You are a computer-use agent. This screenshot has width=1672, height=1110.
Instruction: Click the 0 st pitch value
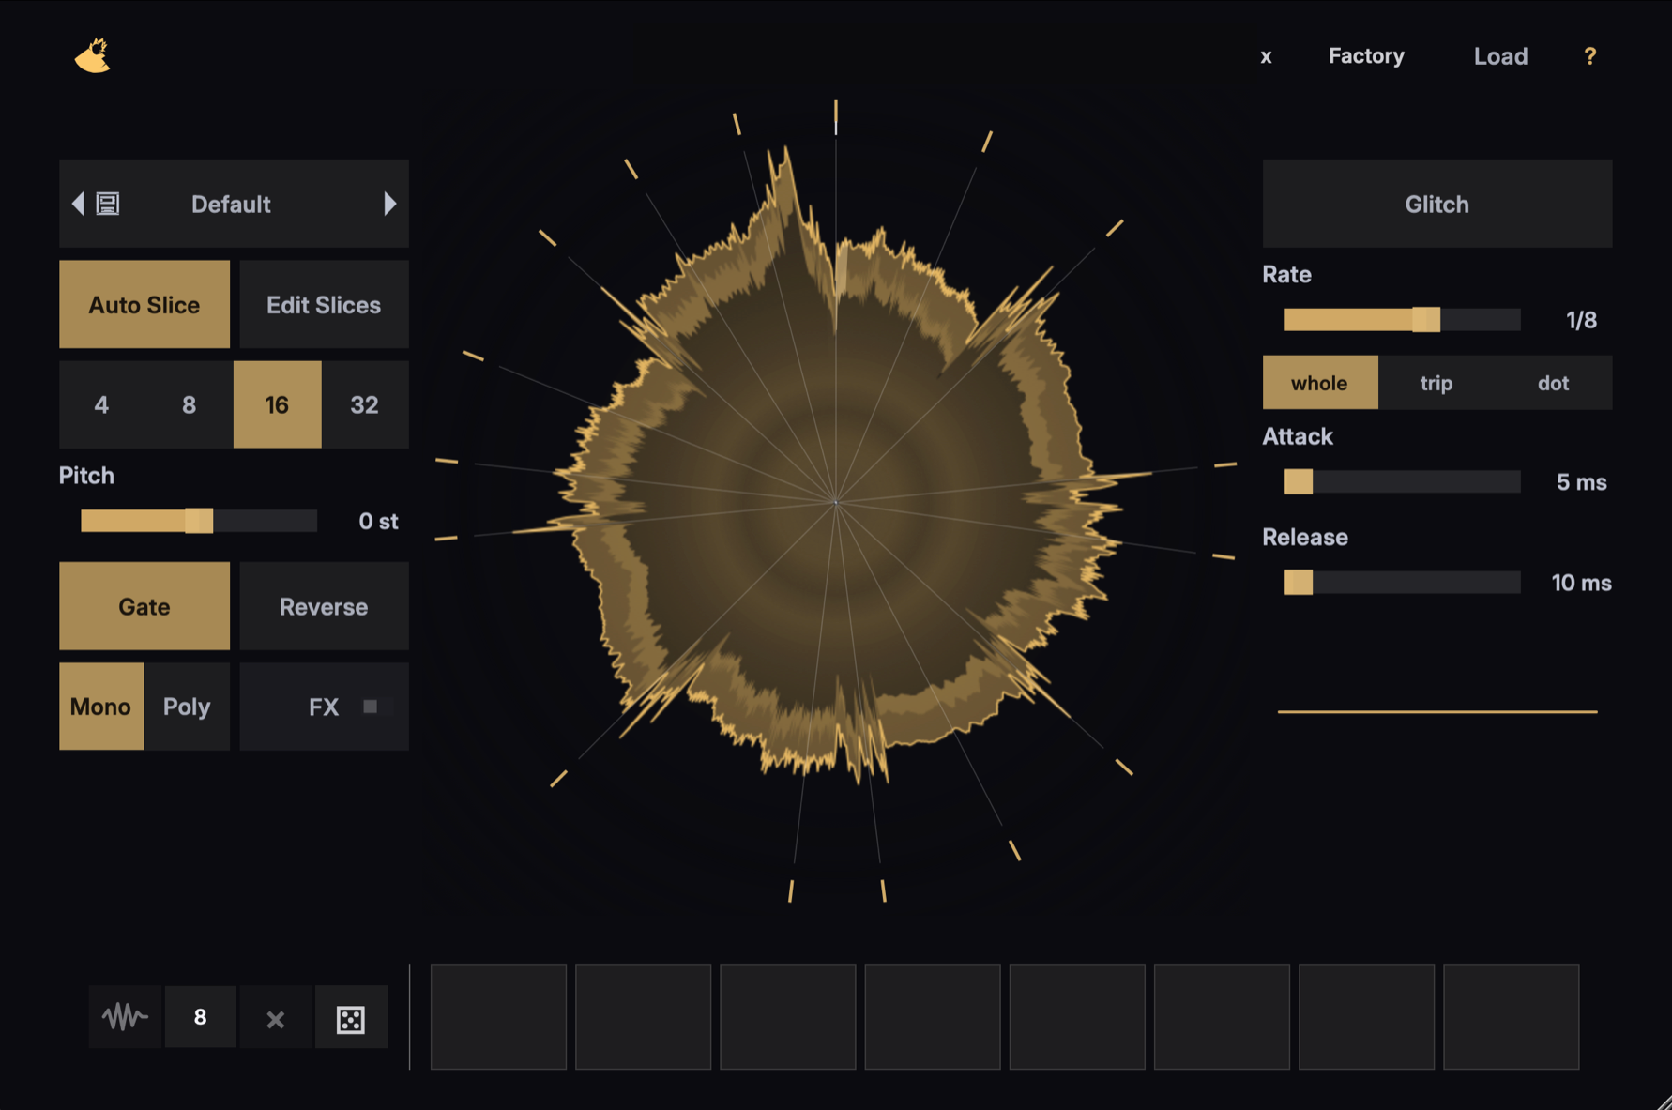378,521
